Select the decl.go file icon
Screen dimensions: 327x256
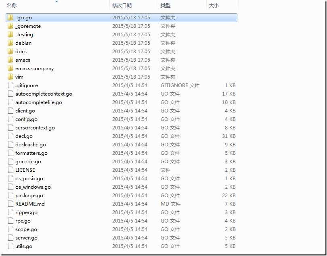pyautogui.click(x=10, y=136)
